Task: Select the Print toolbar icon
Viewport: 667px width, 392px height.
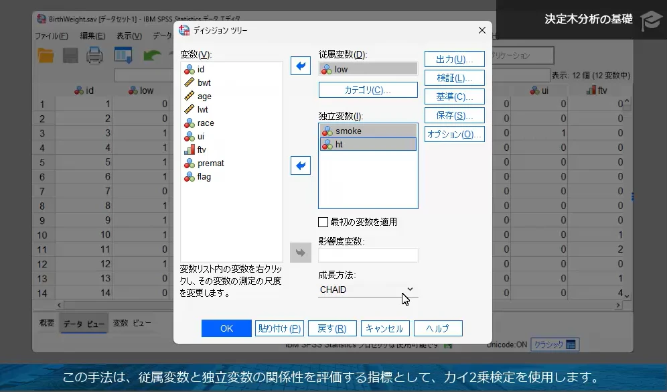Action: pos(94,56)
